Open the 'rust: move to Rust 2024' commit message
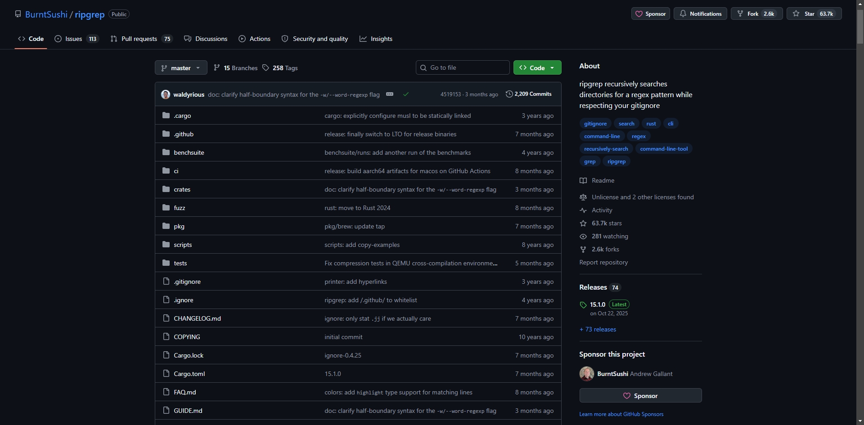 click(357, 208)
